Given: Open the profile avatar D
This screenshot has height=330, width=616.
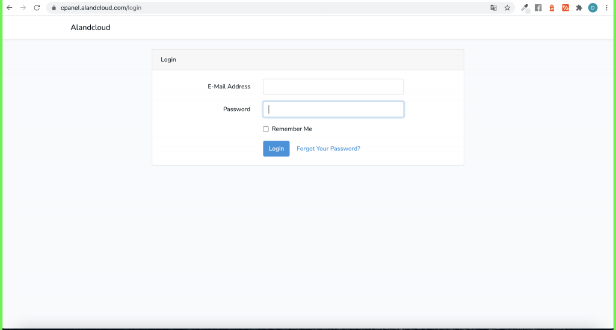Looking at the screenshot, I should click(x=593, y=8).
